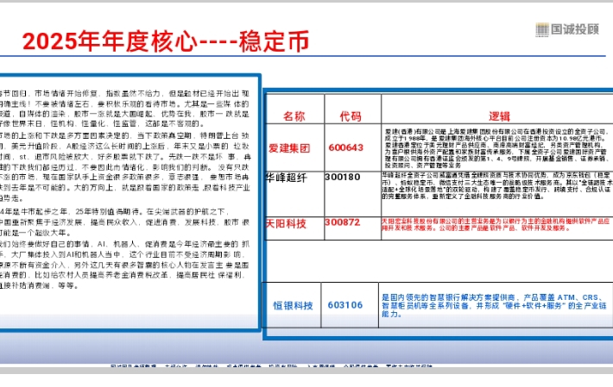
Task: Click the 国诚投顾 brand name text
Action: 575,29
